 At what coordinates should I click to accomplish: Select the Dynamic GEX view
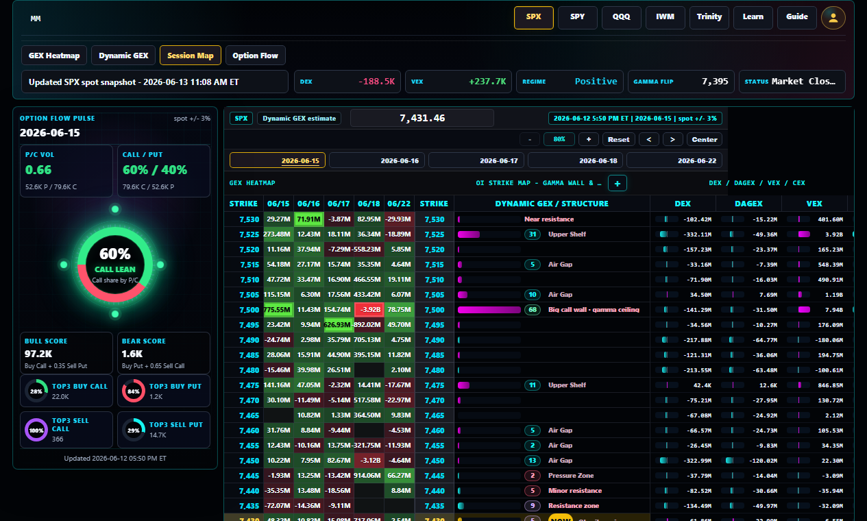[x=123, y=56]
